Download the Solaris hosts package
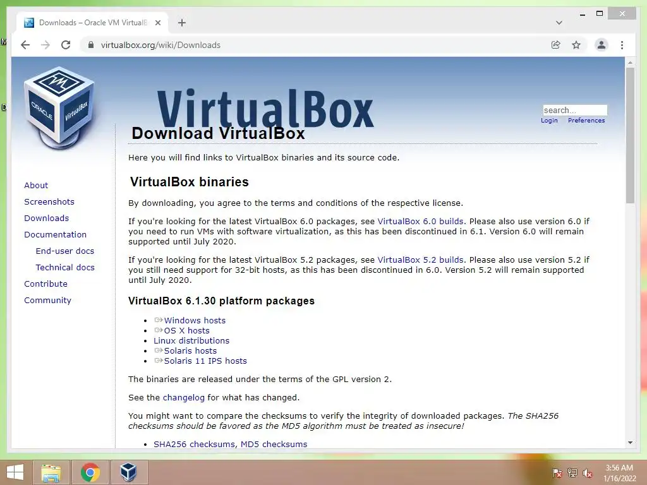The height and width of the screenshot is (485, 647). pyautogui.click(x=190, y=351)
